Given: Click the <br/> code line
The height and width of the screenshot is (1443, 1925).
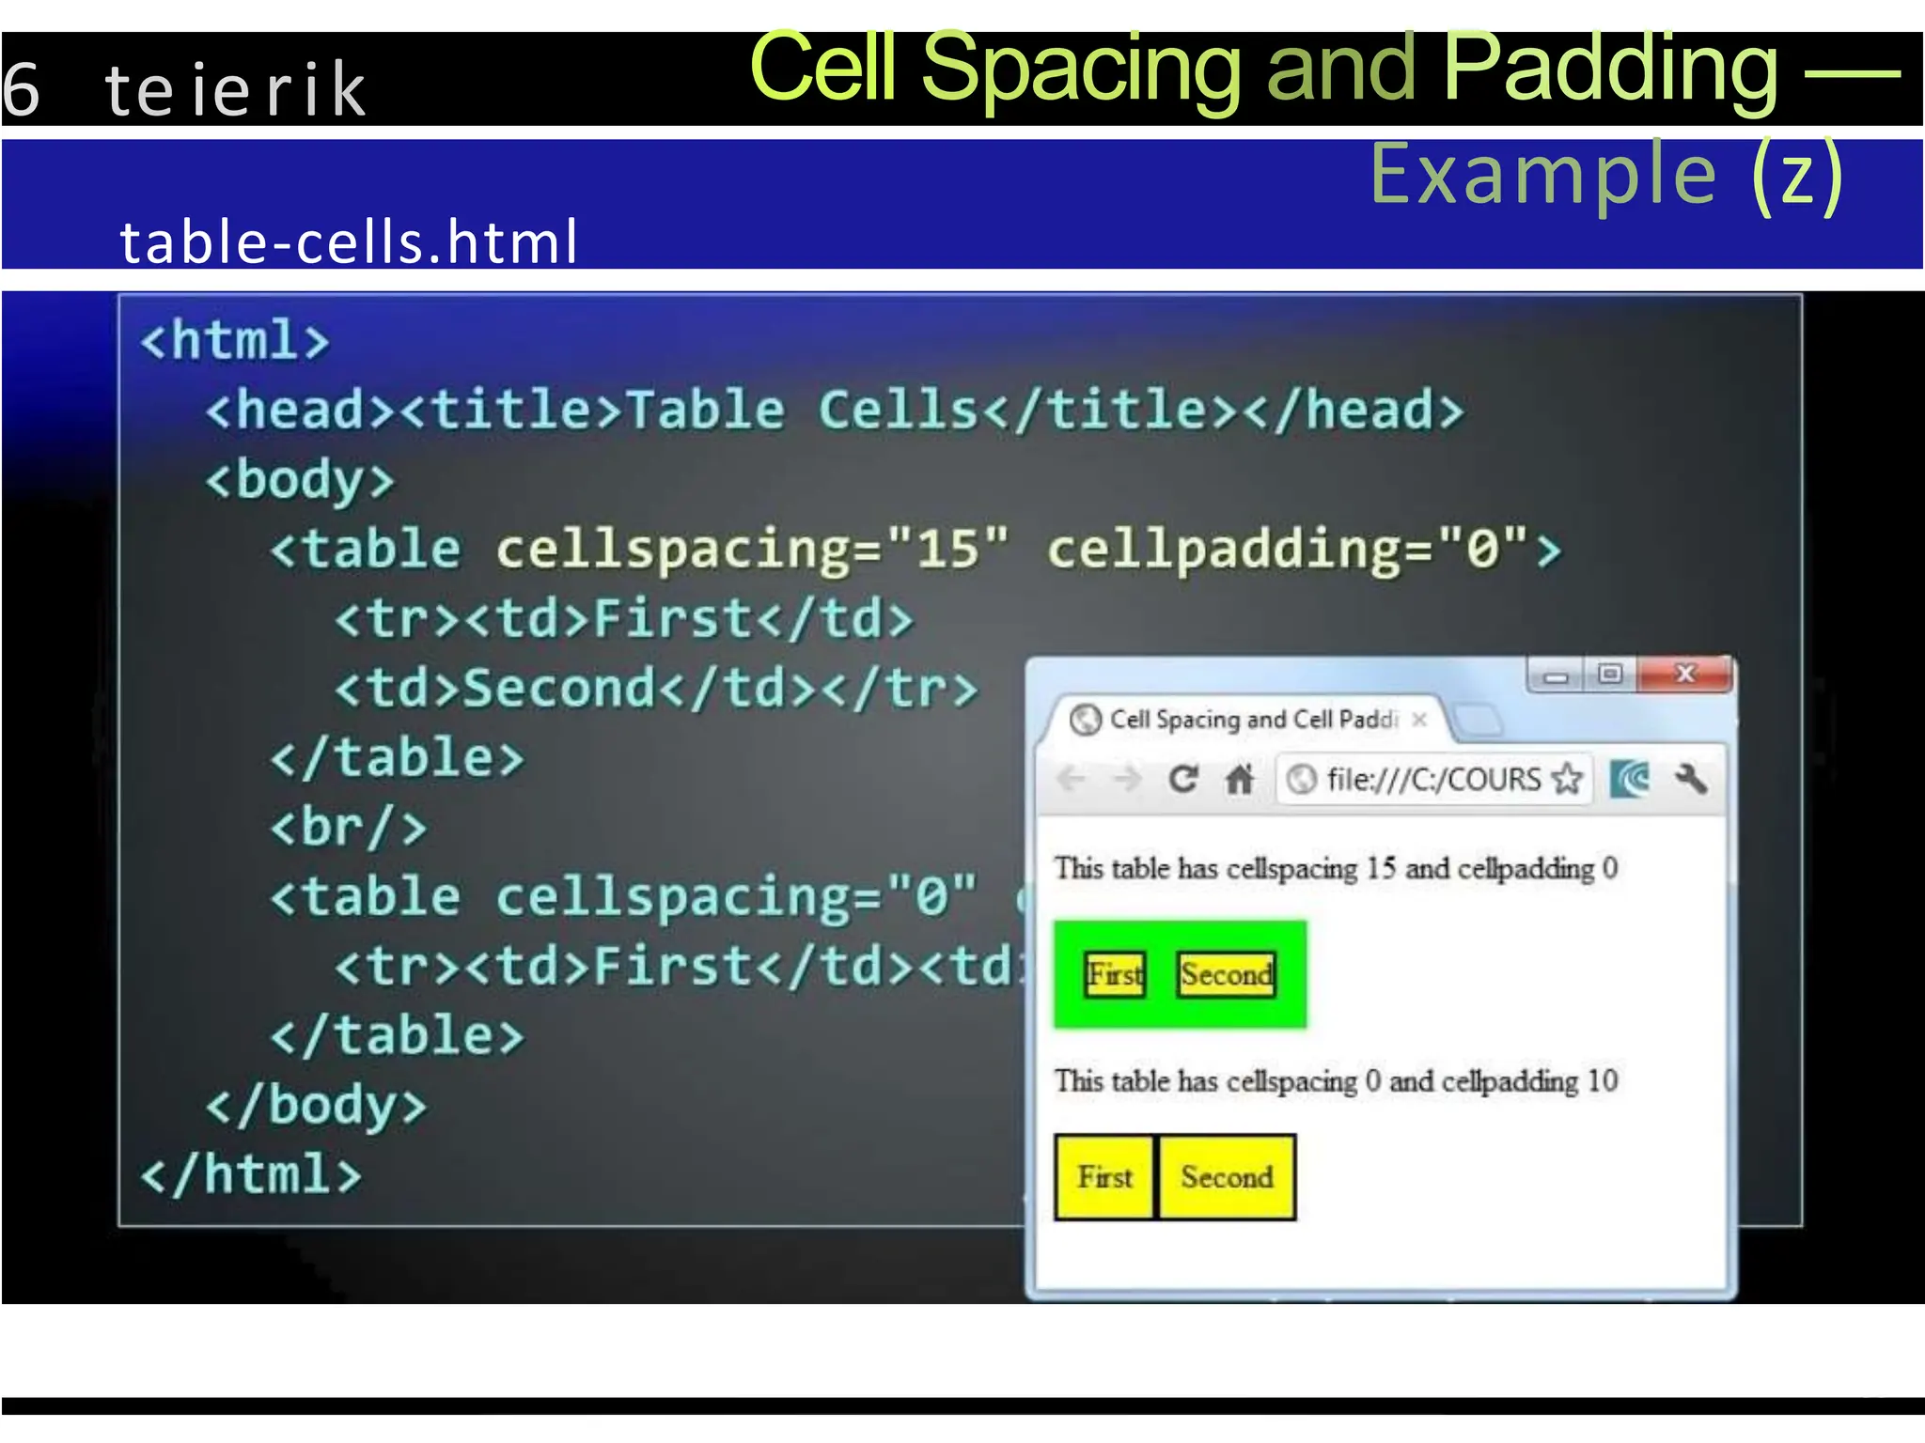Looking at the screenshot, I should (349, 828).
